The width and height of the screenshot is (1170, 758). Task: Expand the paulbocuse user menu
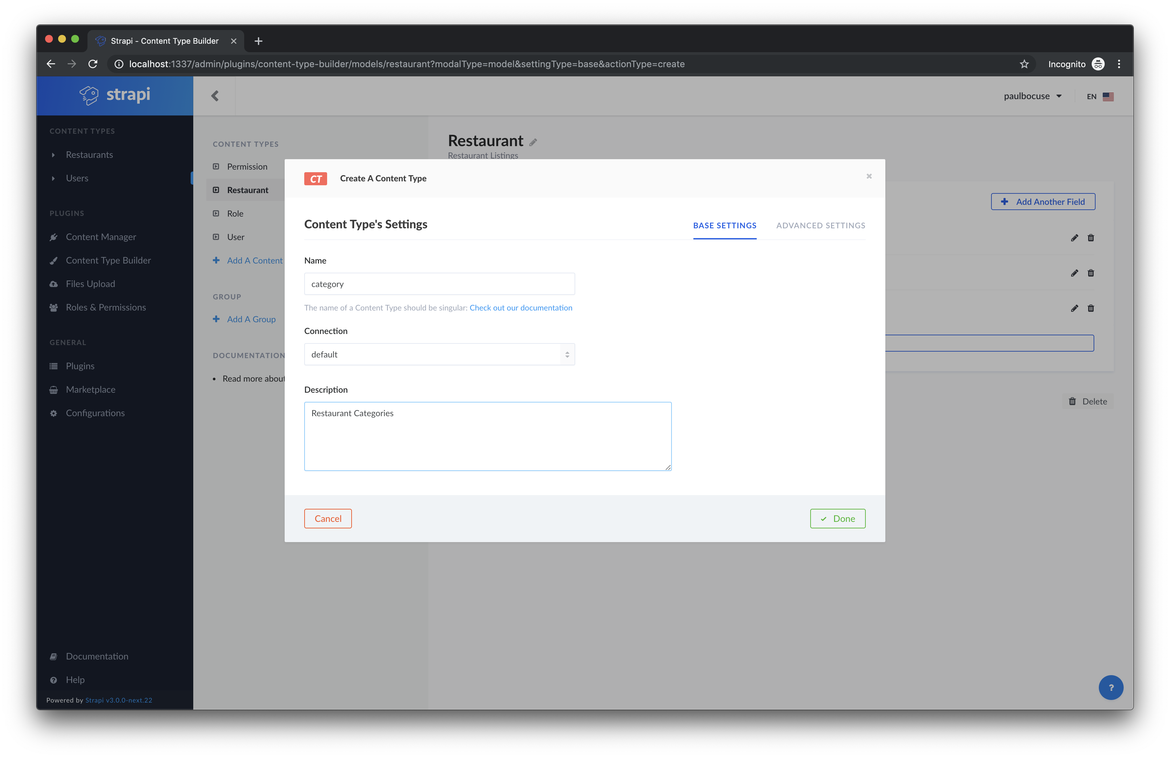(1032, 96)
